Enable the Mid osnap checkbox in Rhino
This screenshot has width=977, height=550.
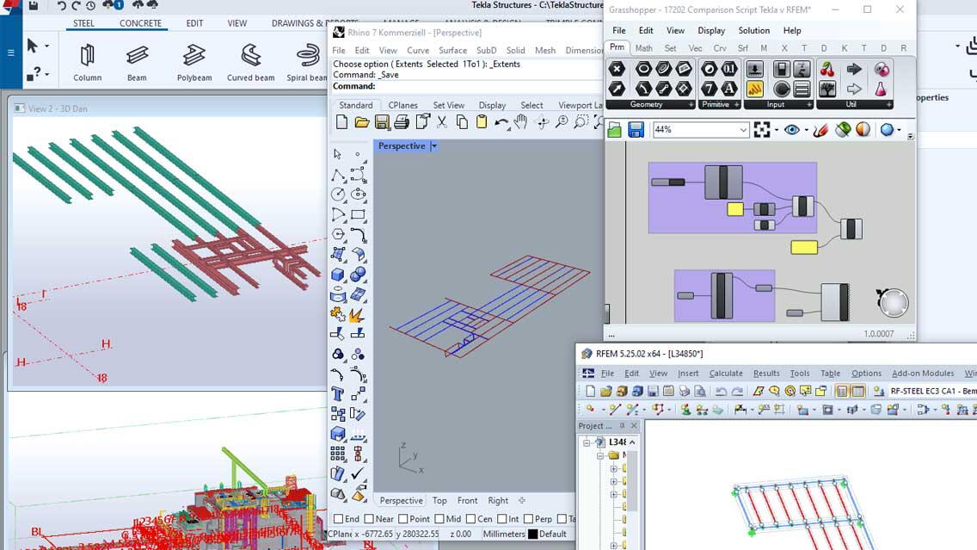click(x=439, y=519)
